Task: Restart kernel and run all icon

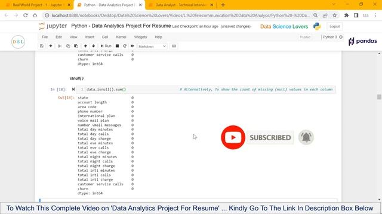Action: pos(133,46)
